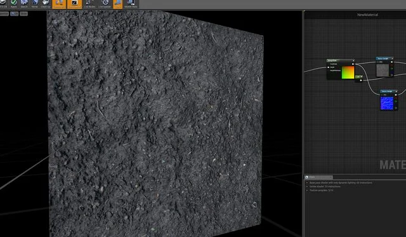Click the BumpOffset Height input pin
Screen dimensions: 406x237
pos(329,67)
